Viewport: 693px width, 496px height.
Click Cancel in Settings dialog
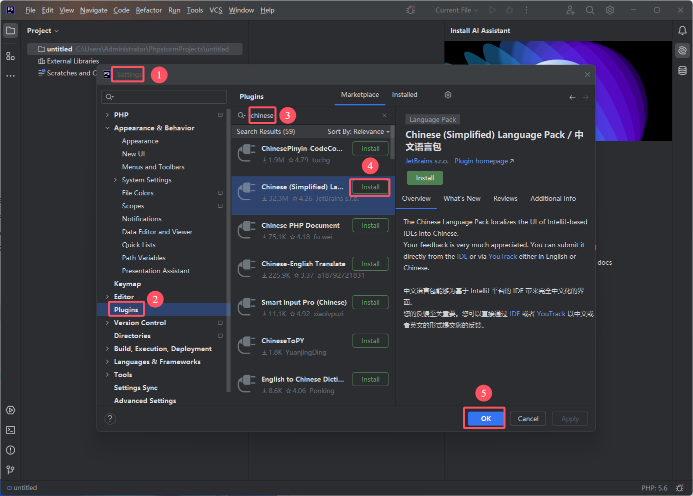coord(528,419)
